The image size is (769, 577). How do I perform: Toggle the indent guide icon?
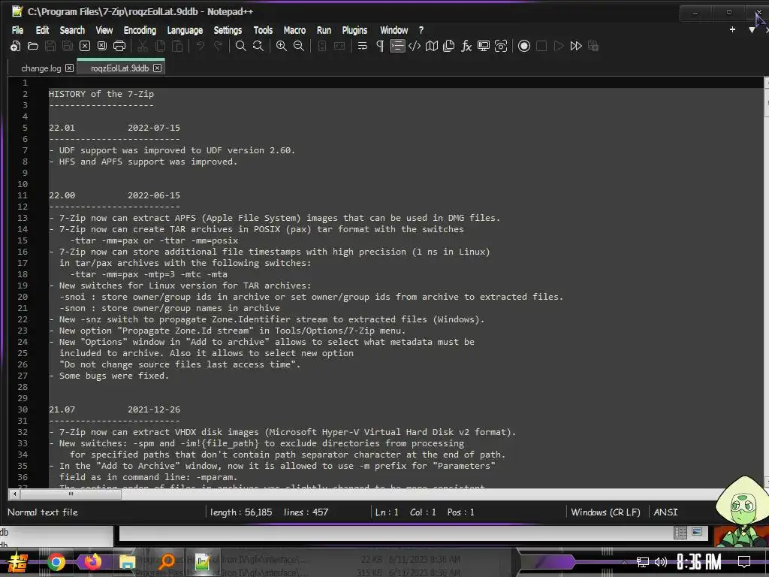397,46
